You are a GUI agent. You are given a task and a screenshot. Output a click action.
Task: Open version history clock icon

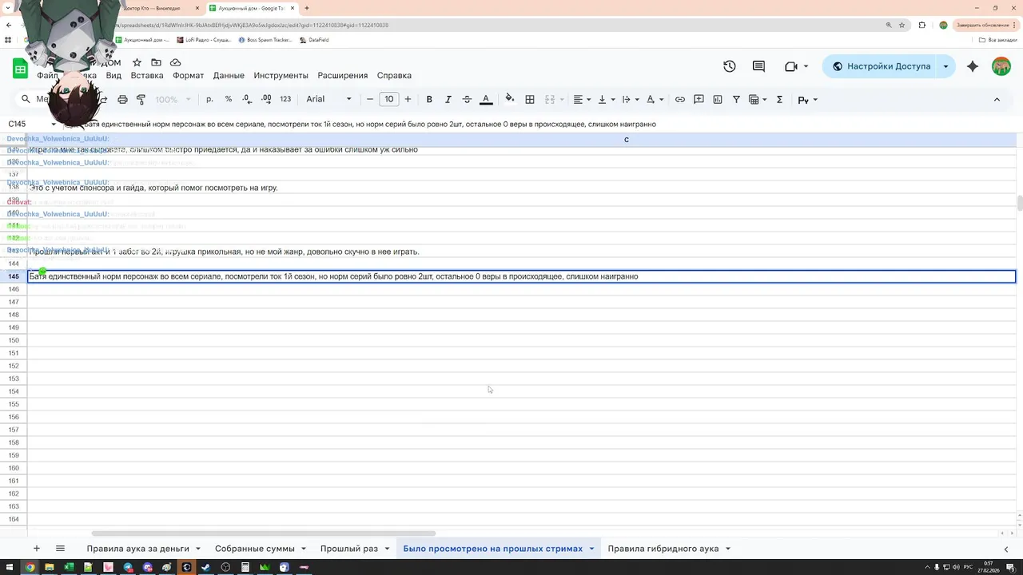pos(729,66)
